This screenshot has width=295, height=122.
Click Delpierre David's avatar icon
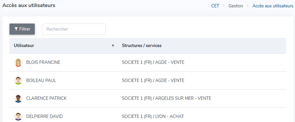(18, 116)
